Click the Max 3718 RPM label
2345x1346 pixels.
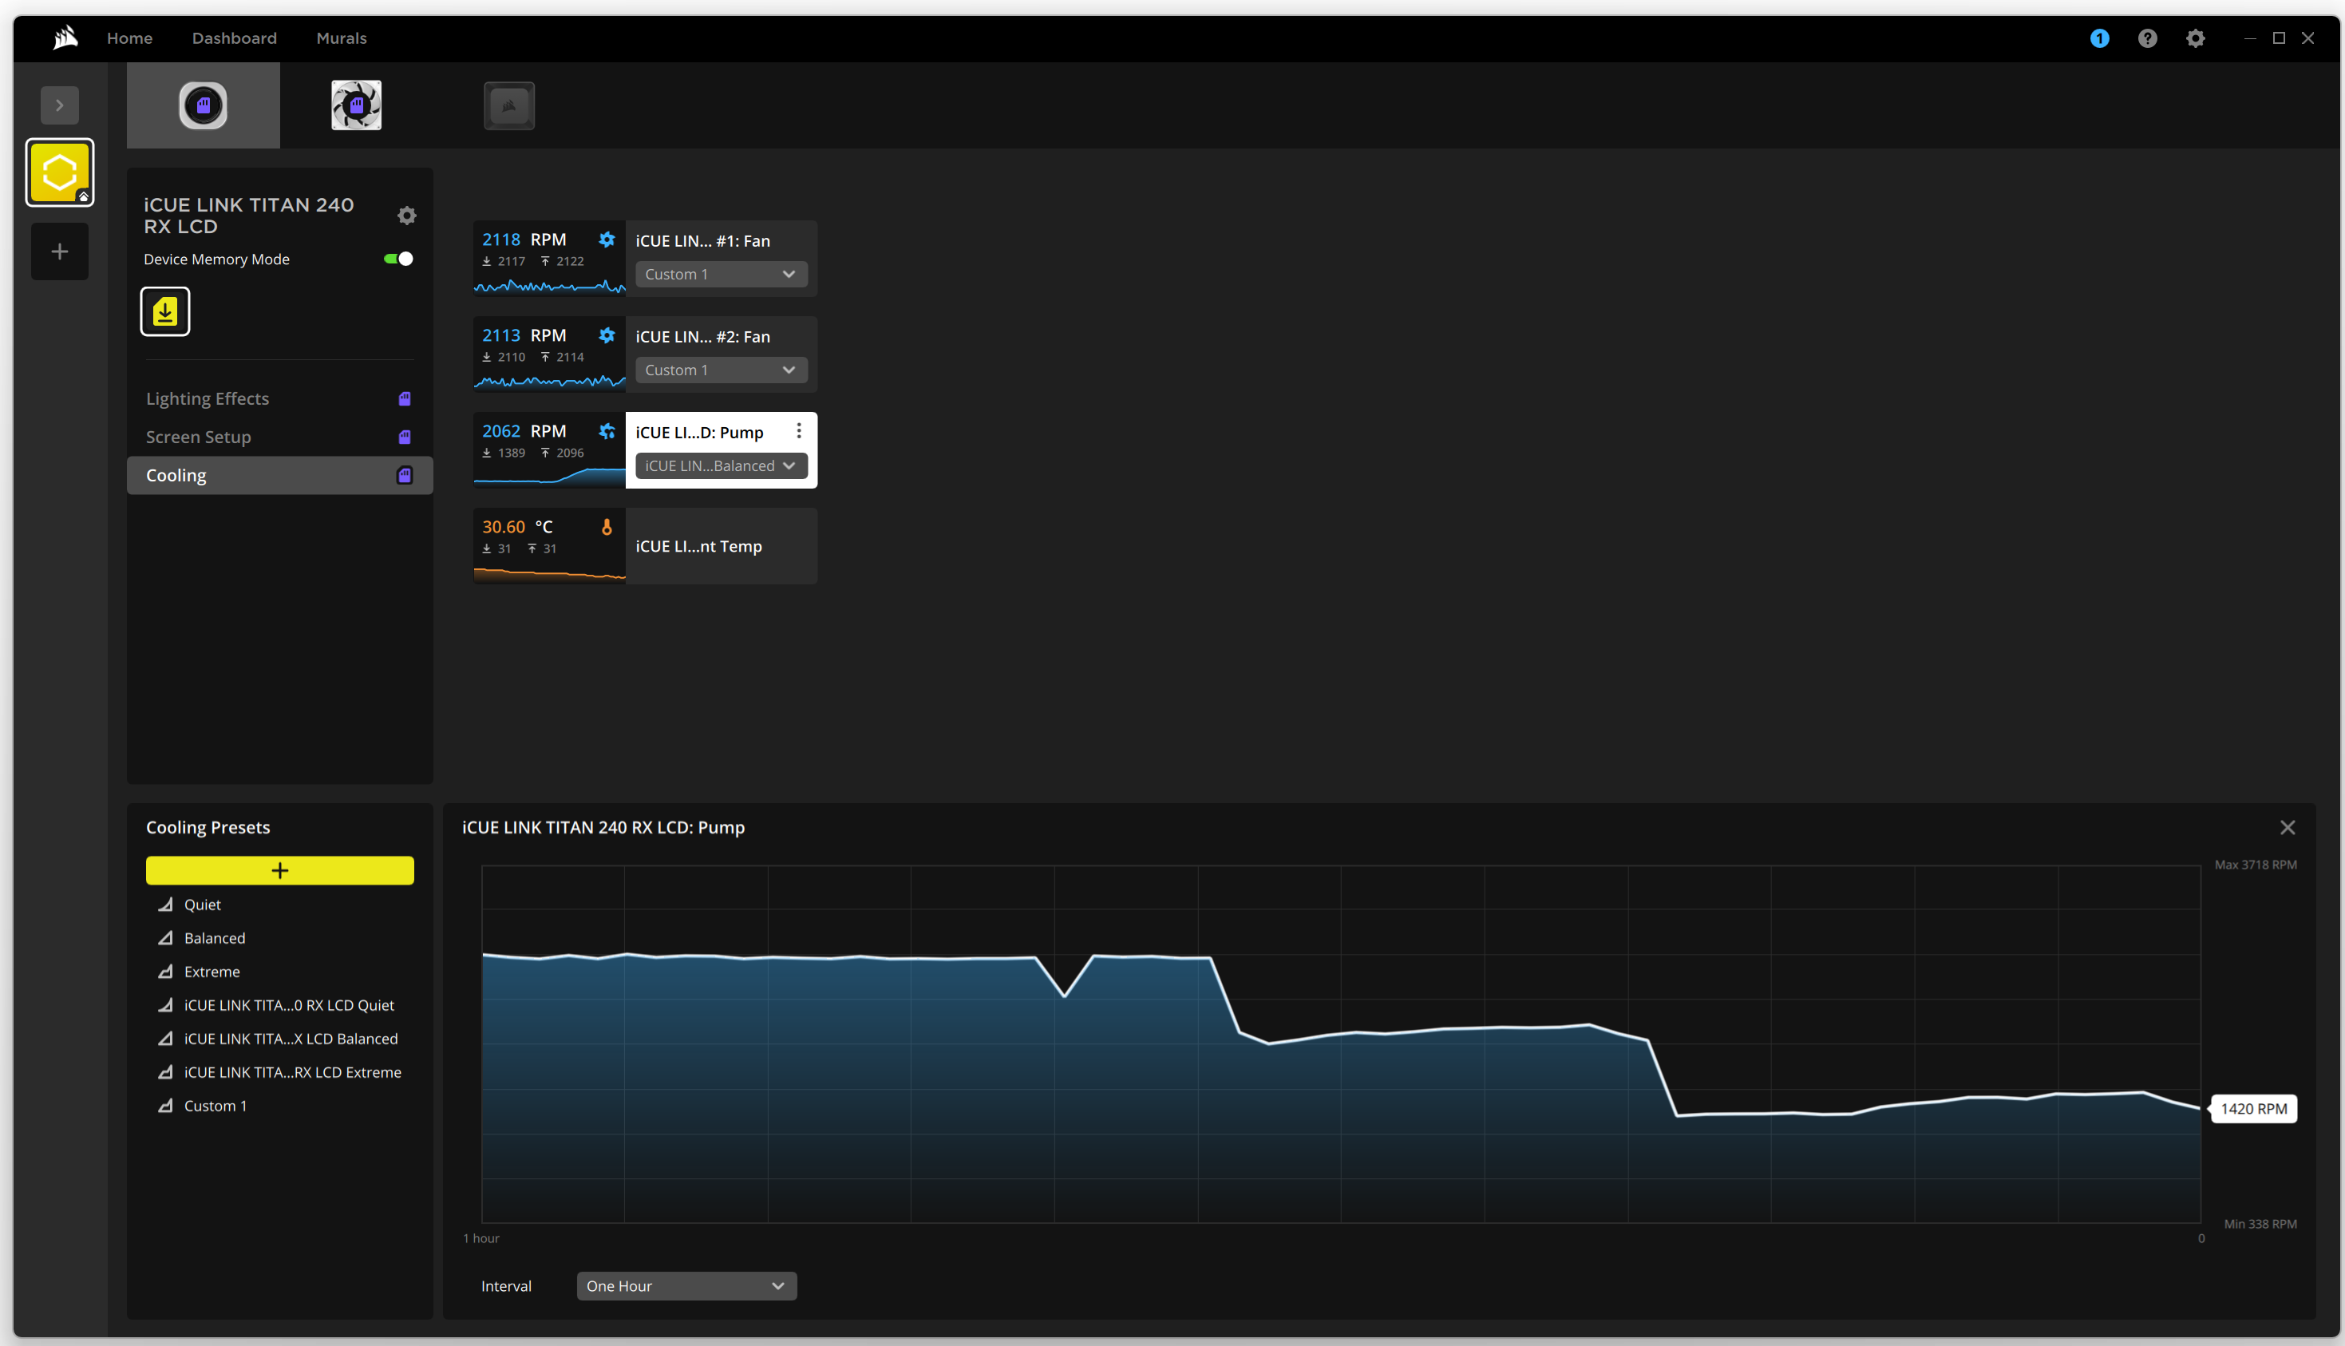[2256, 865]
